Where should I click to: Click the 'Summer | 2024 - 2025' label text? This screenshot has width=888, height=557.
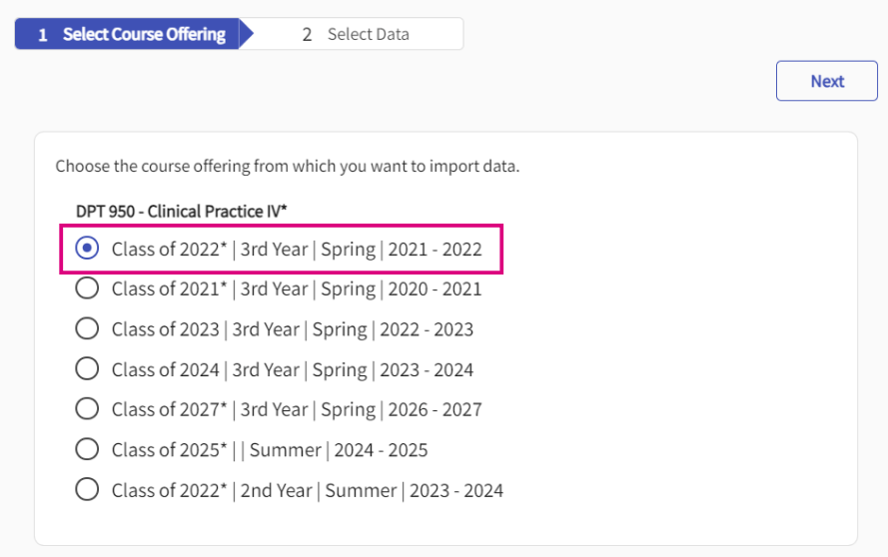click(339, 450)
